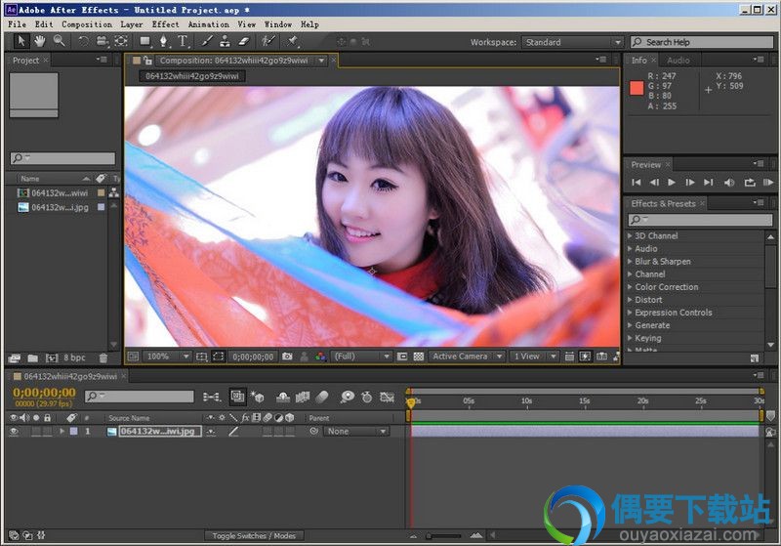The image size is (781, 546).
Task: Expand the Blur & Sharpen category
Action: [x=630, y=261]
